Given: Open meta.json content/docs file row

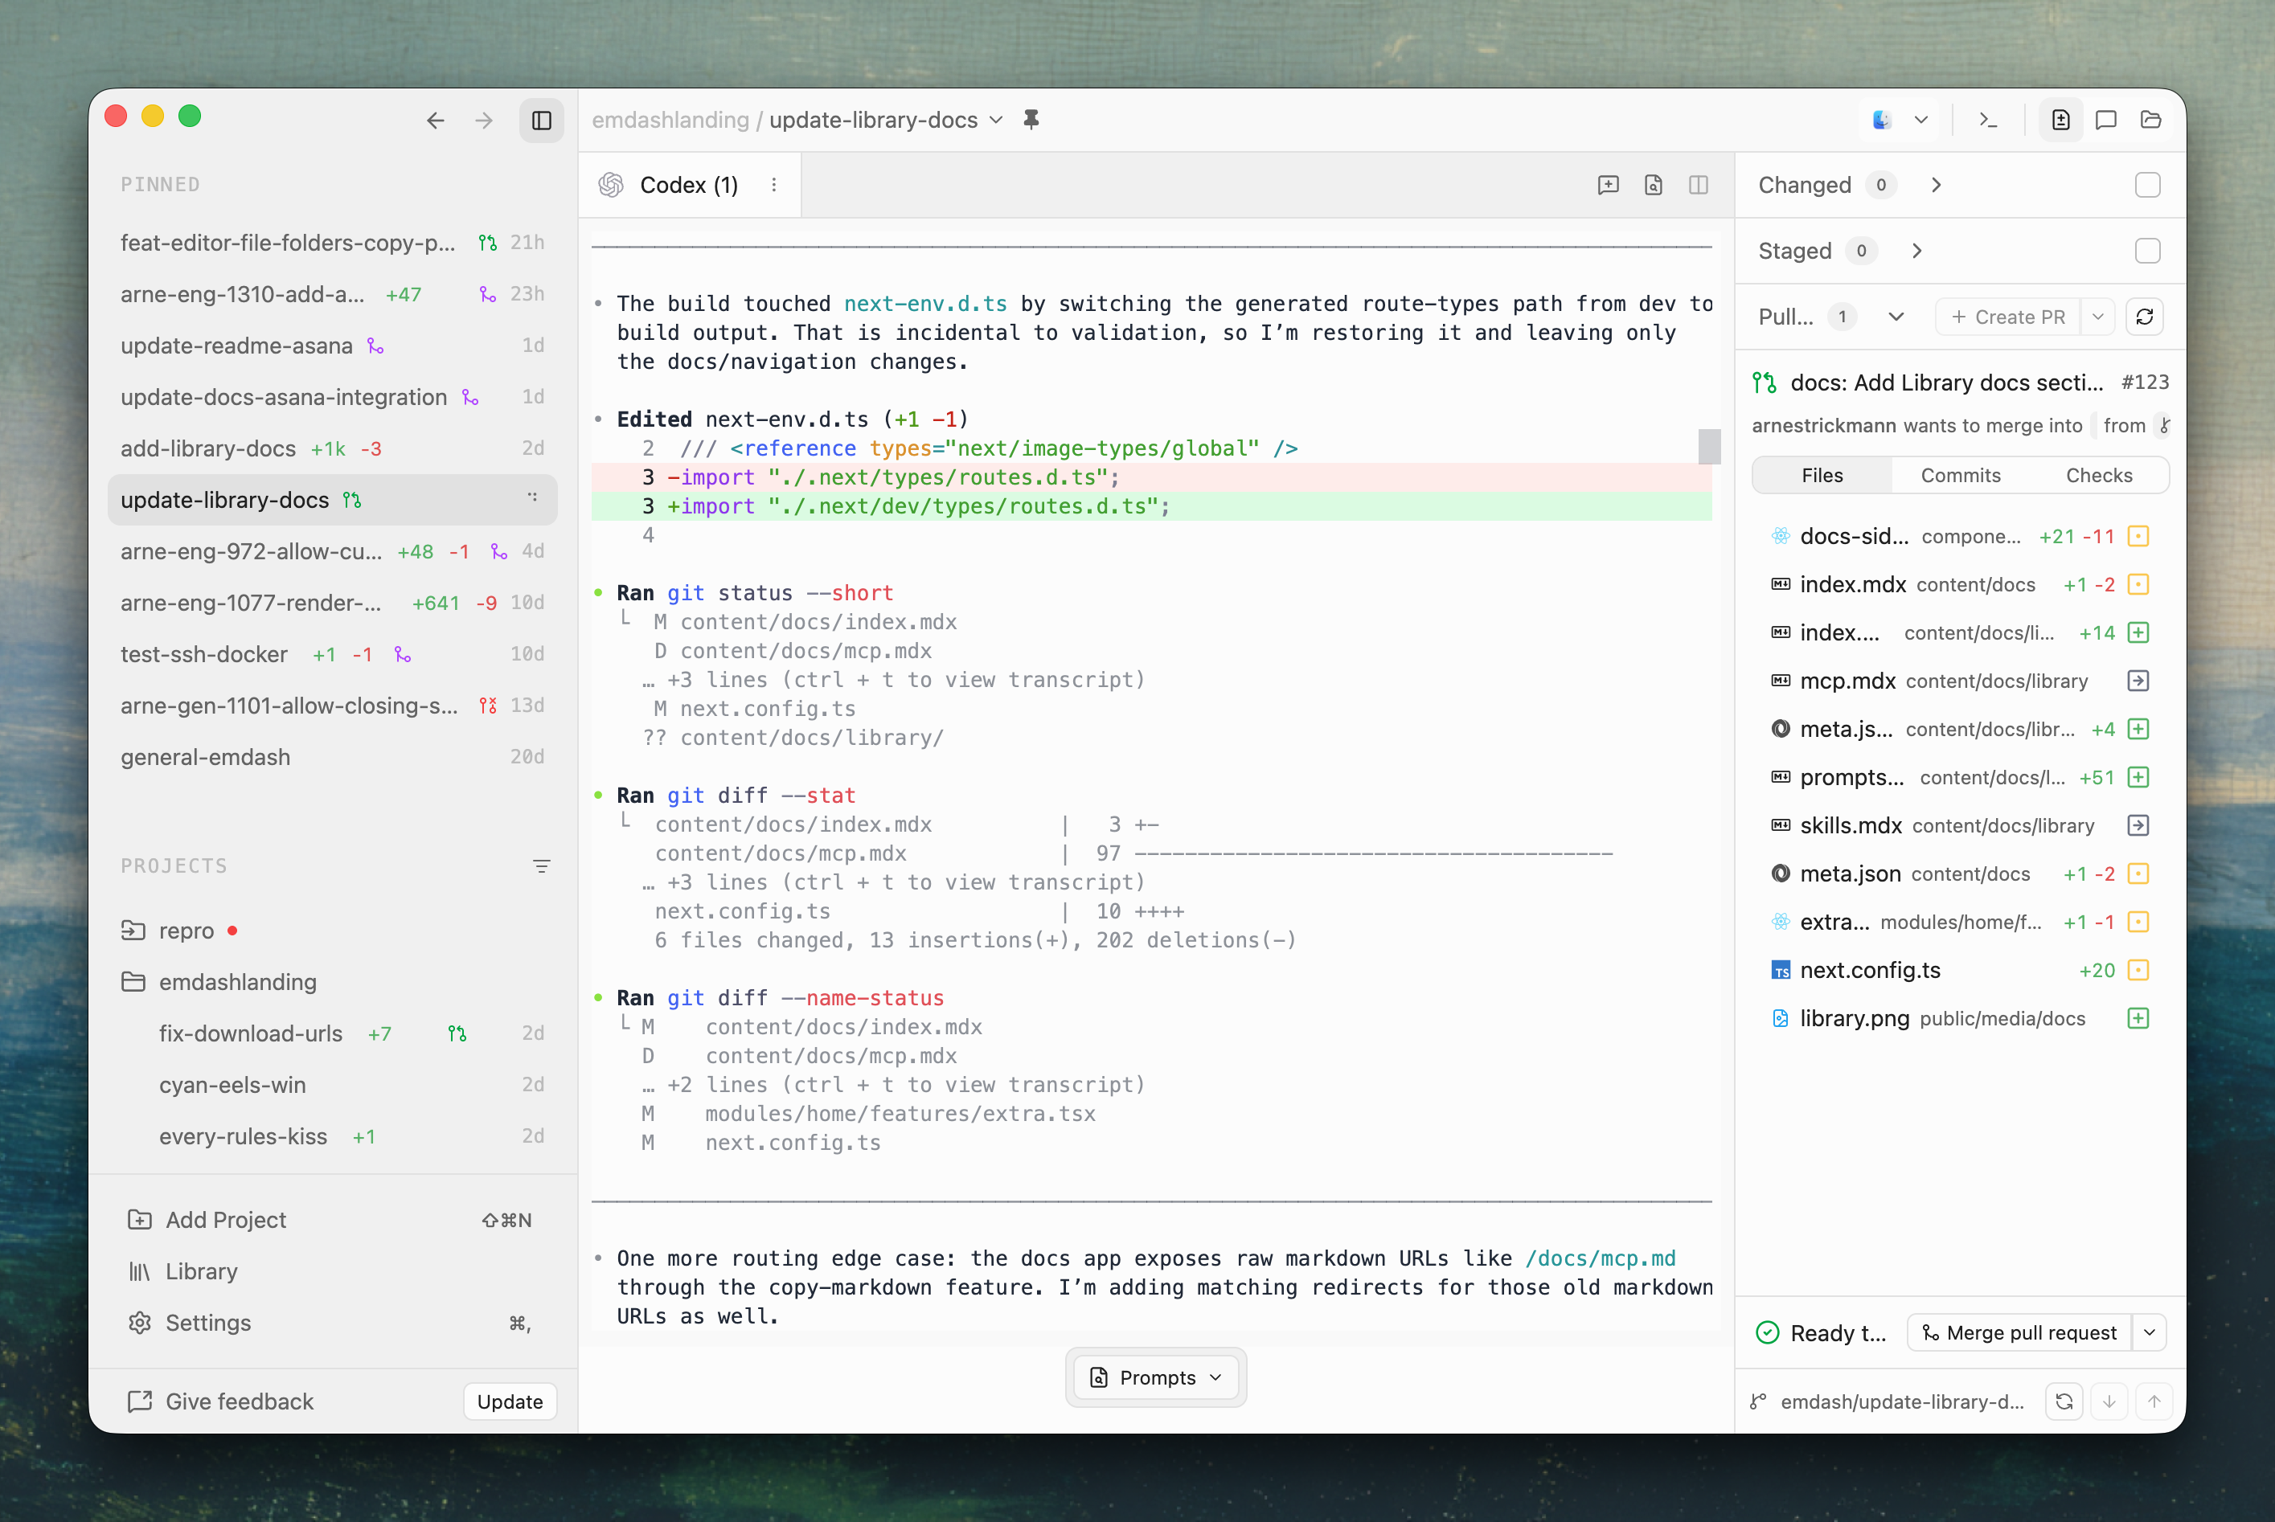Looking at the screenshot, I should pos(1959,874).
